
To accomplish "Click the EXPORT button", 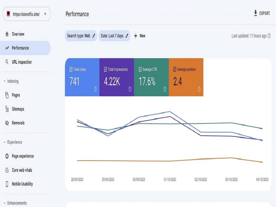I will (x=262, y=13).
